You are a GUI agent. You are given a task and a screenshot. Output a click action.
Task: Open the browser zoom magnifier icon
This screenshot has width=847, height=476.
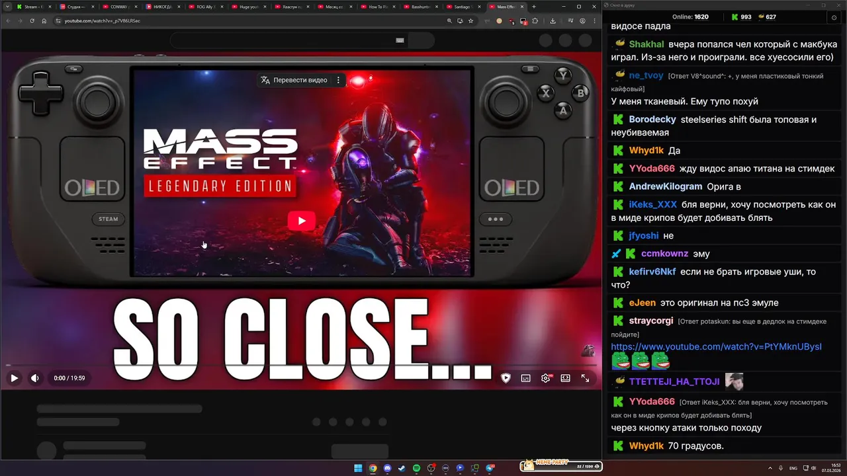click(449, 20)
